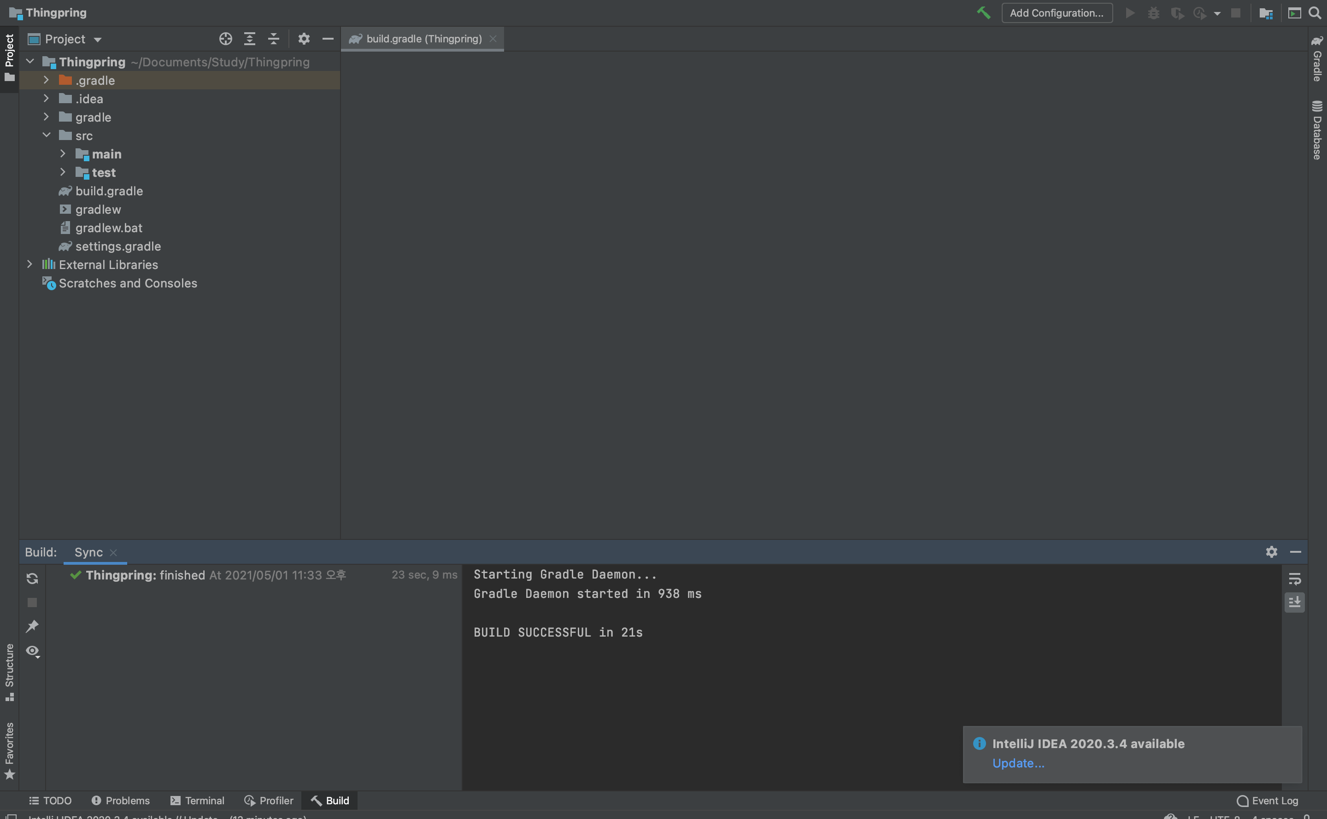Open the Search Everywhere magnifier icon

pyautogui.click(x=1315, y=12)
